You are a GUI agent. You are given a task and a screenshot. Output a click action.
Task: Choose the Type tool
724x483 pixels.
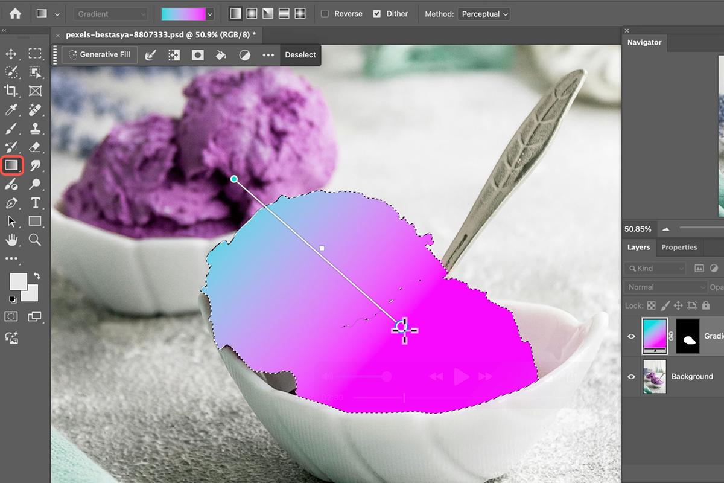35,202
